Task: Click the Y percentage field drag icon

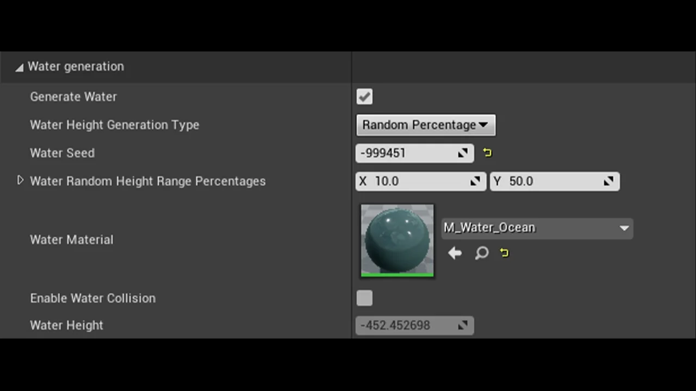Action: coord(608,181)
